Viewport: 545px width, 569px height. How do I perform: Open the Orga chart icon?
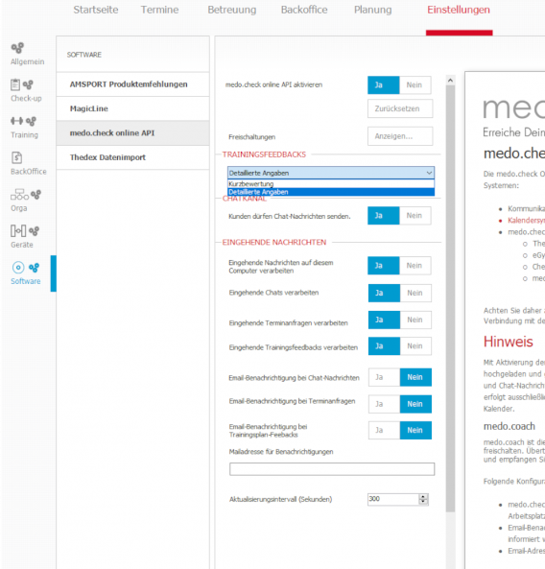[19, 194]
